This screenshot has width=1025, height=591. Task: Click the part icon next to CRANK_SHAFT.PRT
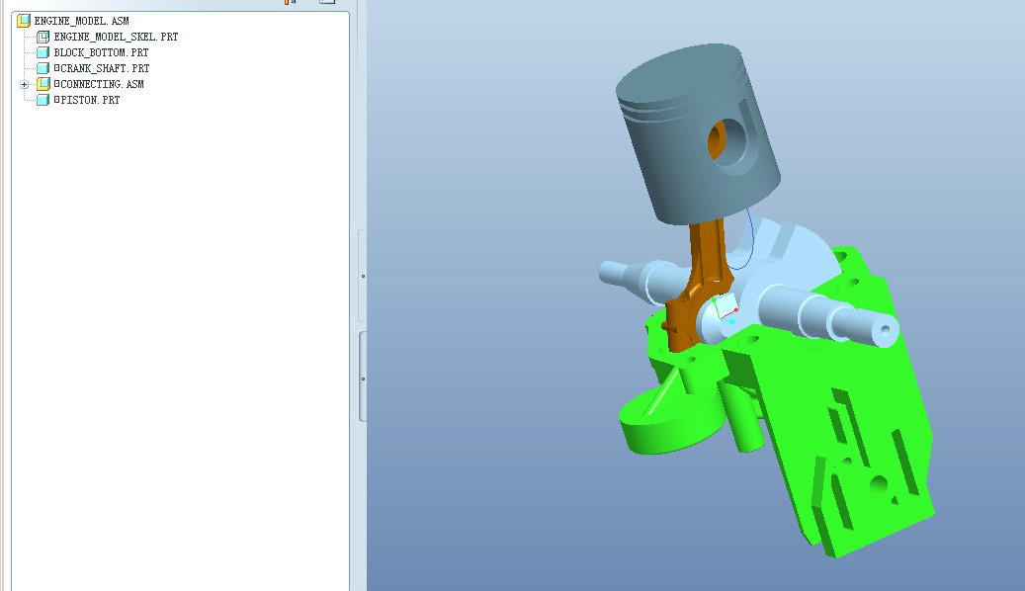[x=43, y=68]
